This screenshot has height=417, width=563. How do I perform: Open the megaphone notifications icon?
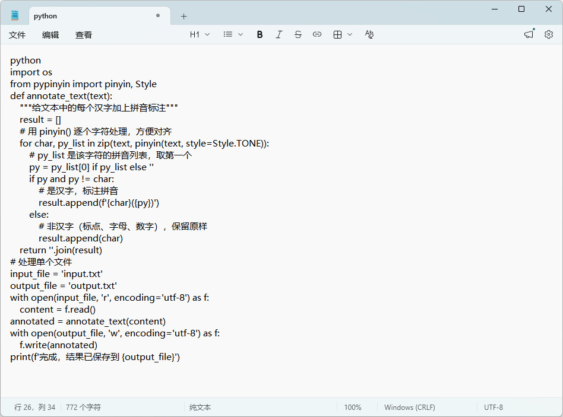tap(529, 34)
